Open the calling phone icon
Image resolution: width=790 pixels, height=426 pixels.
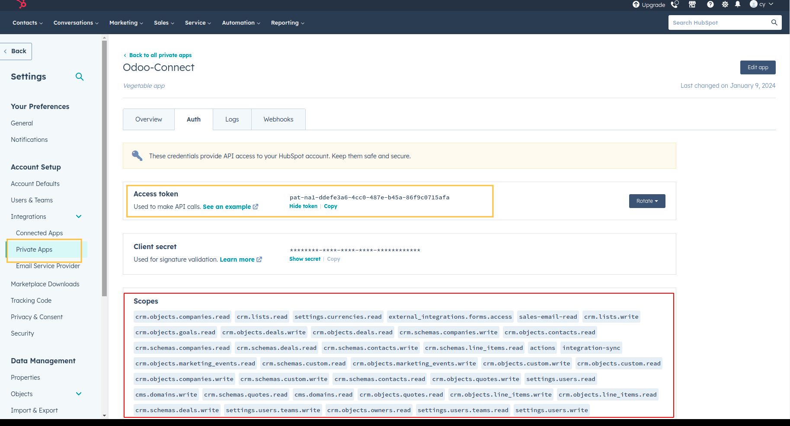click(675, 4)
